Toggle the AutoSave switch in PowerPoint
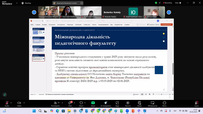The image size is (203, 114). pos(43,21)
